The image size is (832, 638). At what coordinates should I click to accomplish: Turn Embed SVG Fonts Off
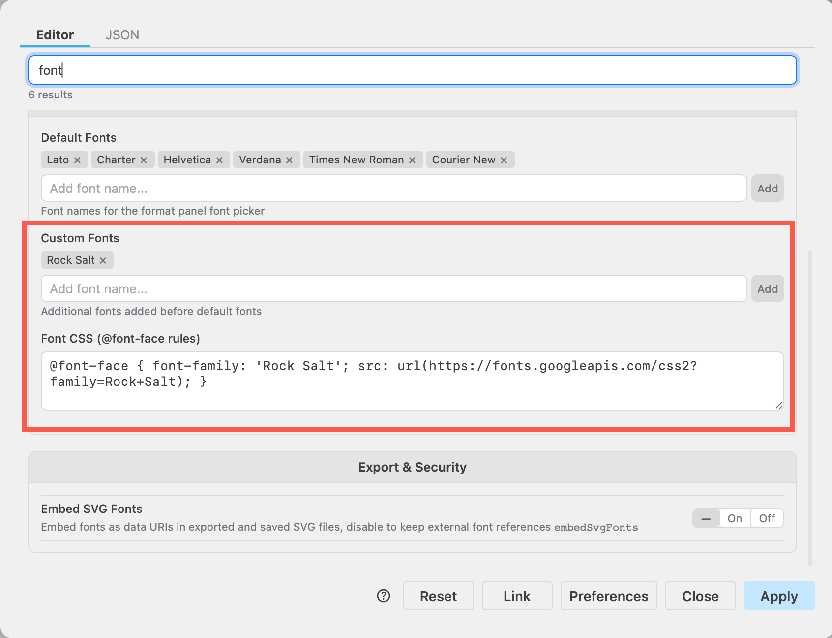[767, 518]
